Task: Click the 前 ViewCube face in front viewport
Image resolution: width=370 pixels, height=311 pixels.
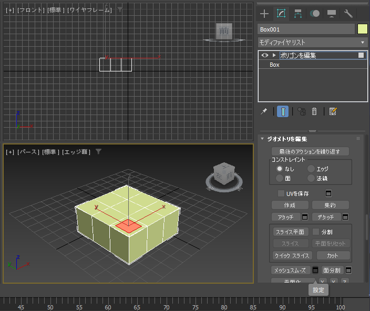Action: (224, 31)
